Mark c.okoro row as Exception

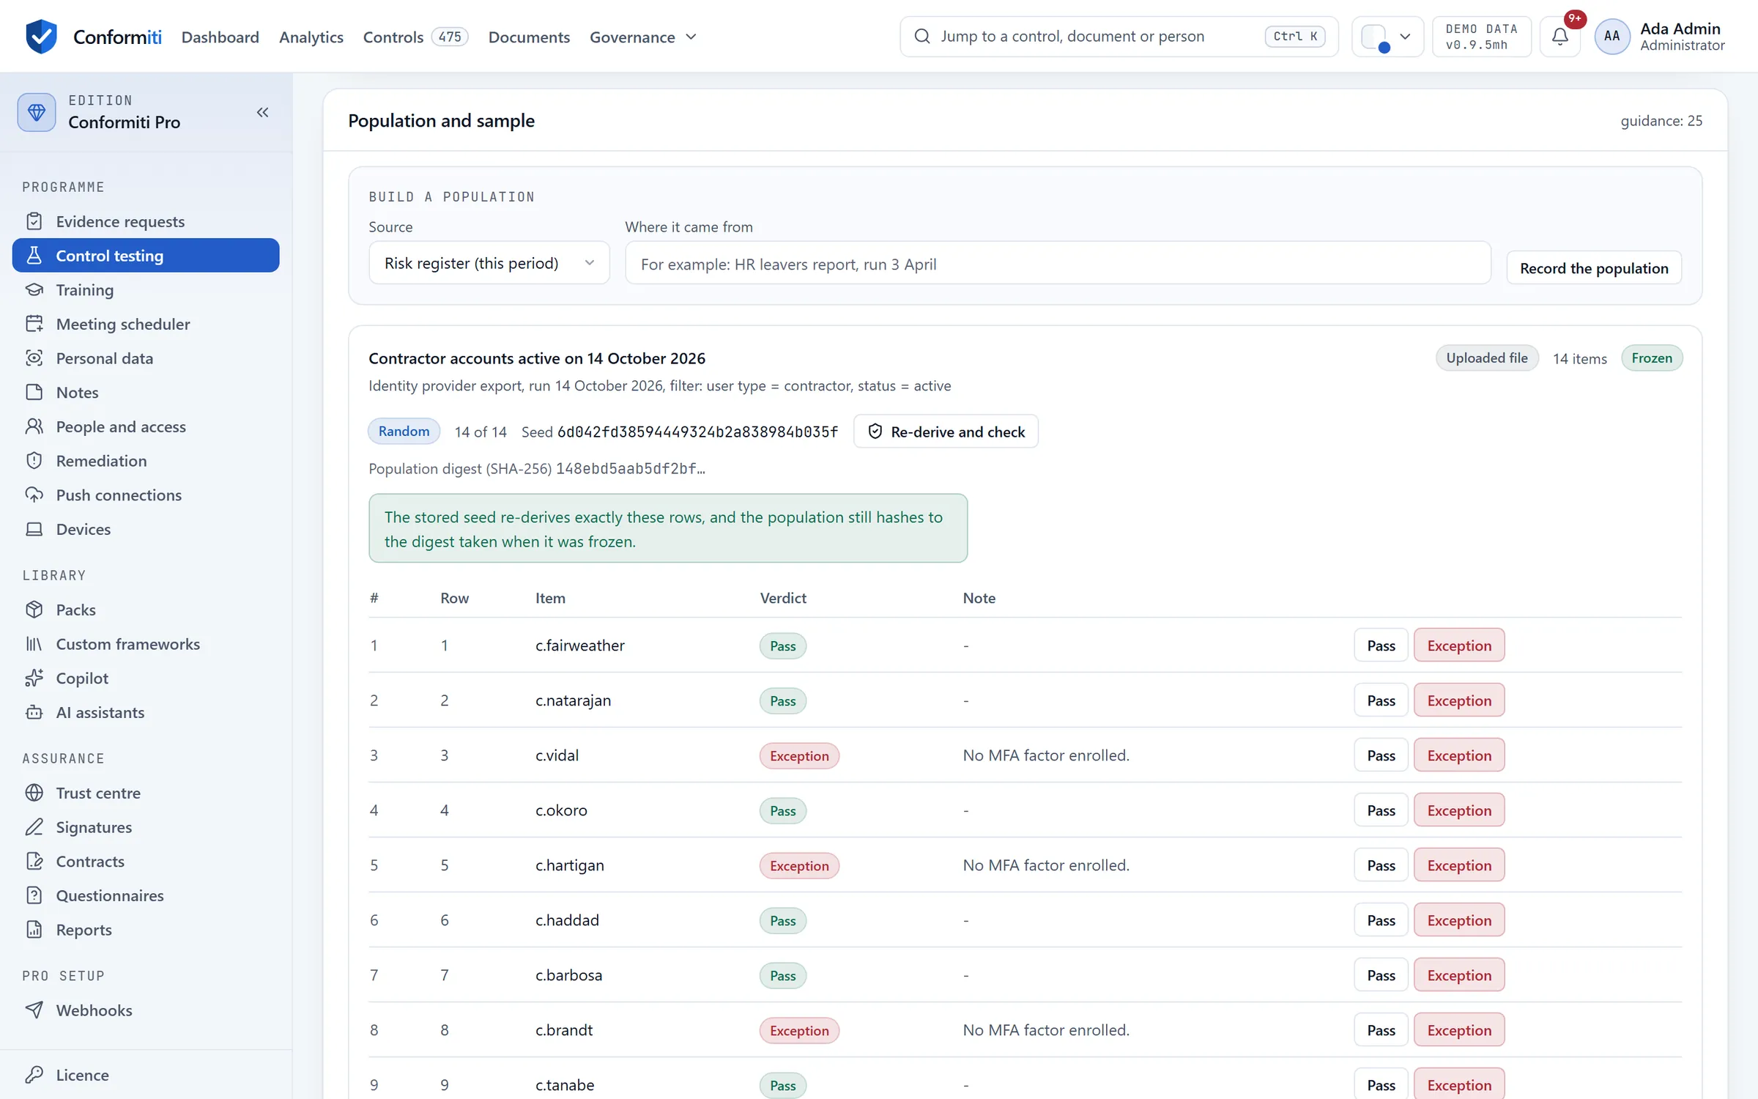click(1459, 810)
